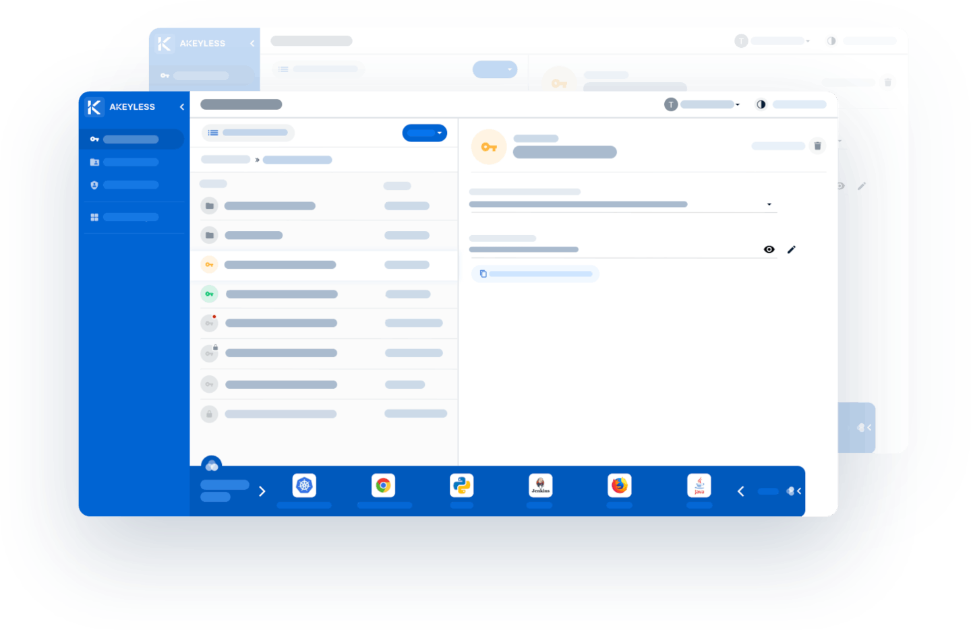Open the light-blue dropdown button in background window
The height and width of the screenshot is (630, 971).
[495, 69]
